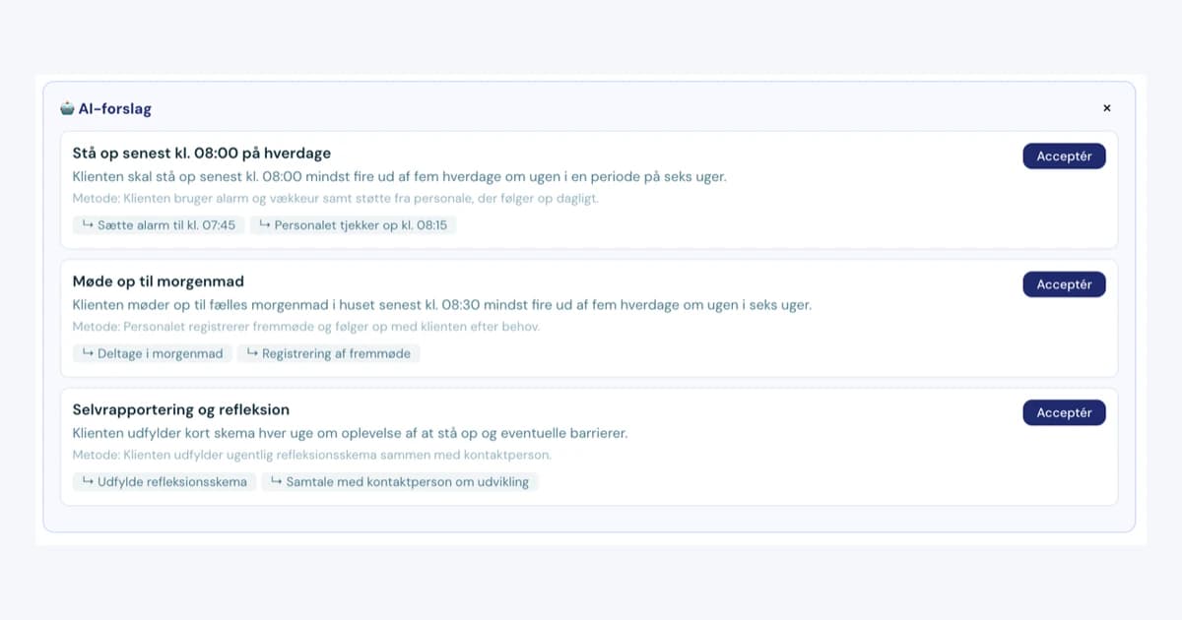
Task: Click the arrow icon before 'Registrering af fremmøde'
Action: [x=252, y=352]
